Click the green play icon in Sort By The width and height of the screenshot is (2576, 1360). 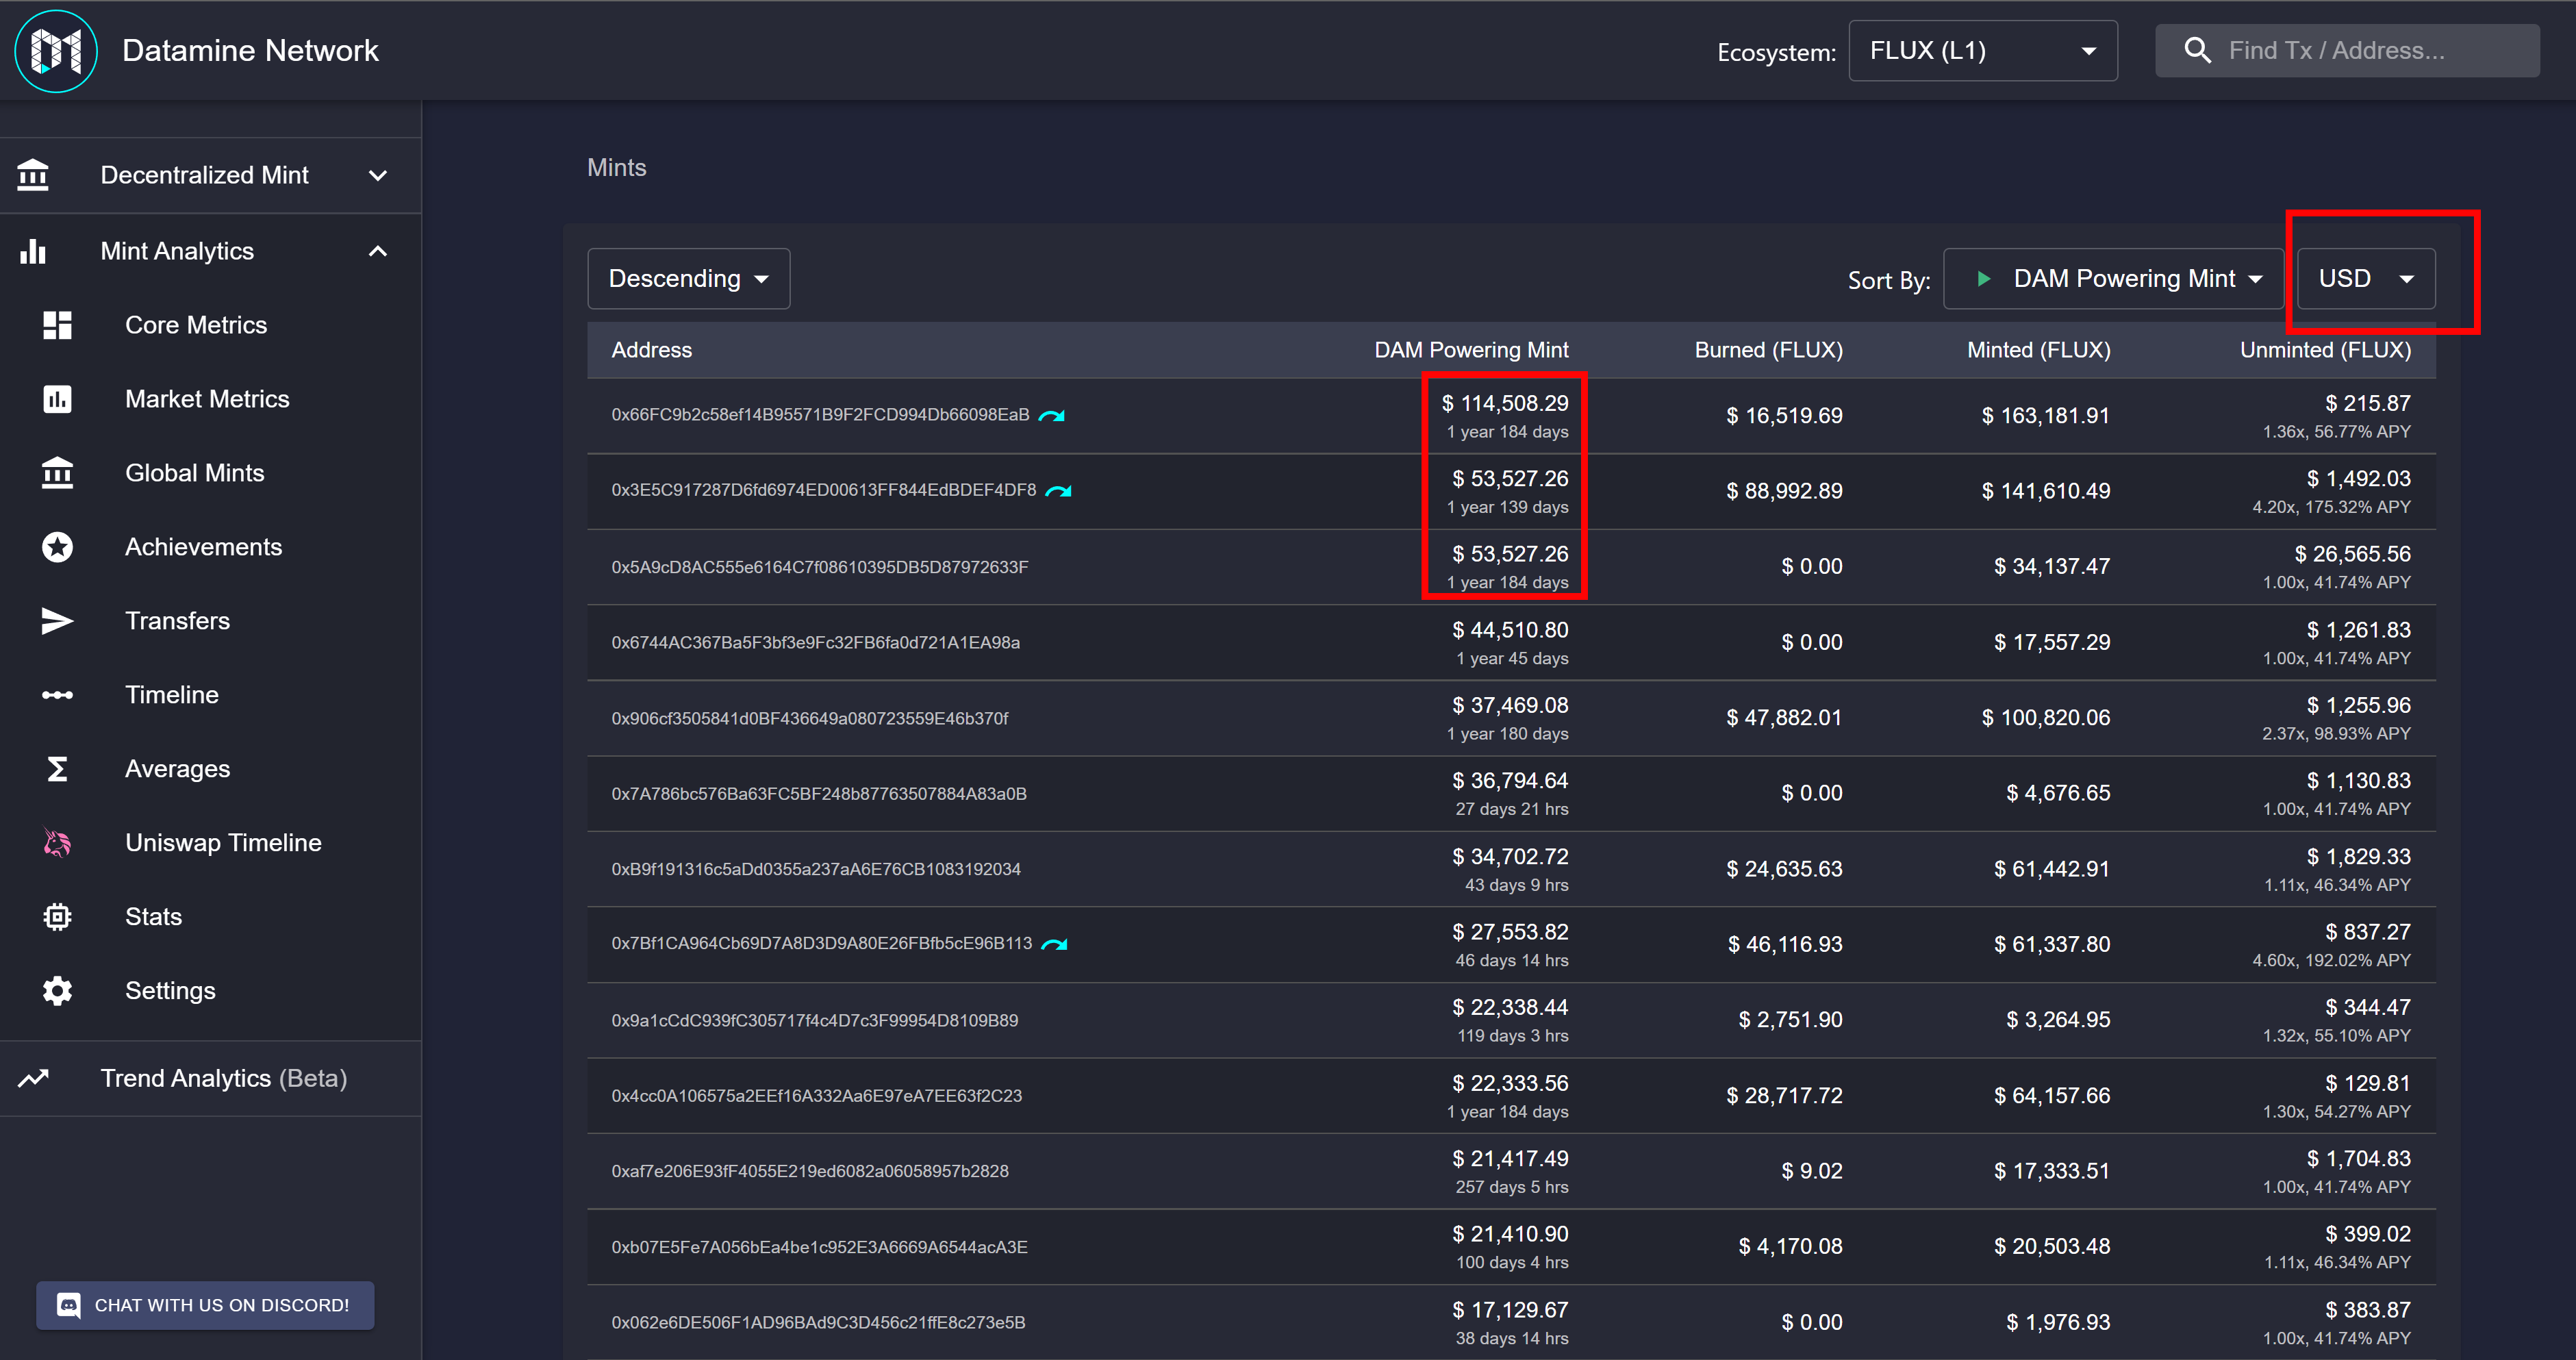coord(1984,278)
